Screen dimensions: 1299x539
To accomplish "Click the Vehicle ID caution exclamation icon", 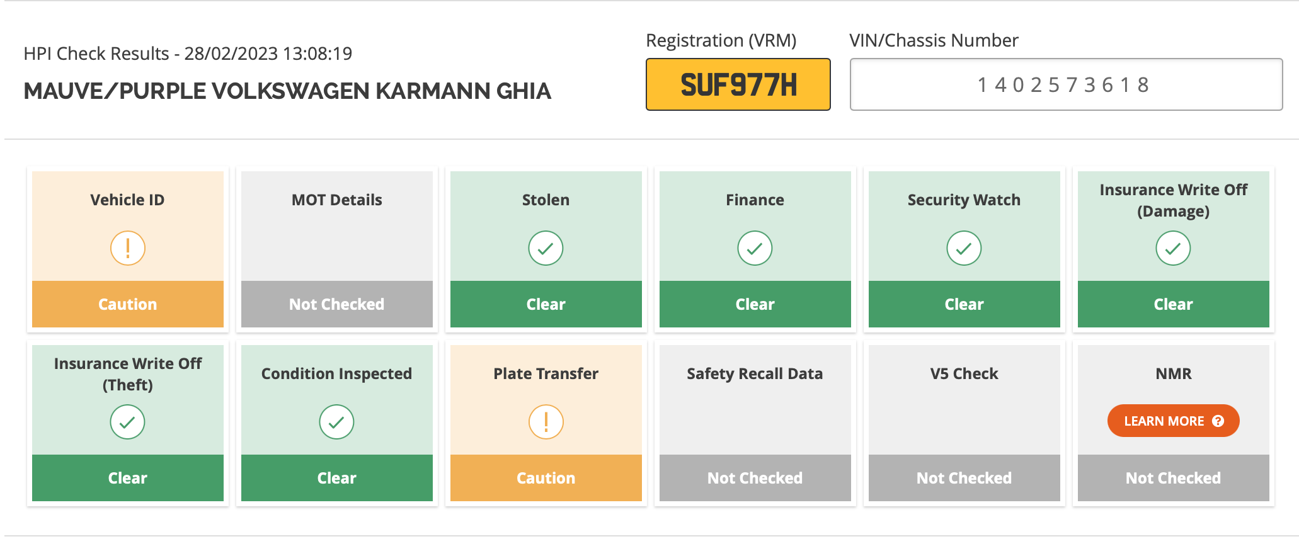I will click(x=128, y=248).
